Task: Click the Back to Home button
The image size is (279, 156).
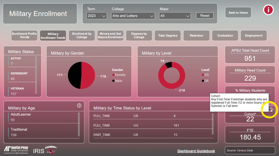Action: point(238,12)
